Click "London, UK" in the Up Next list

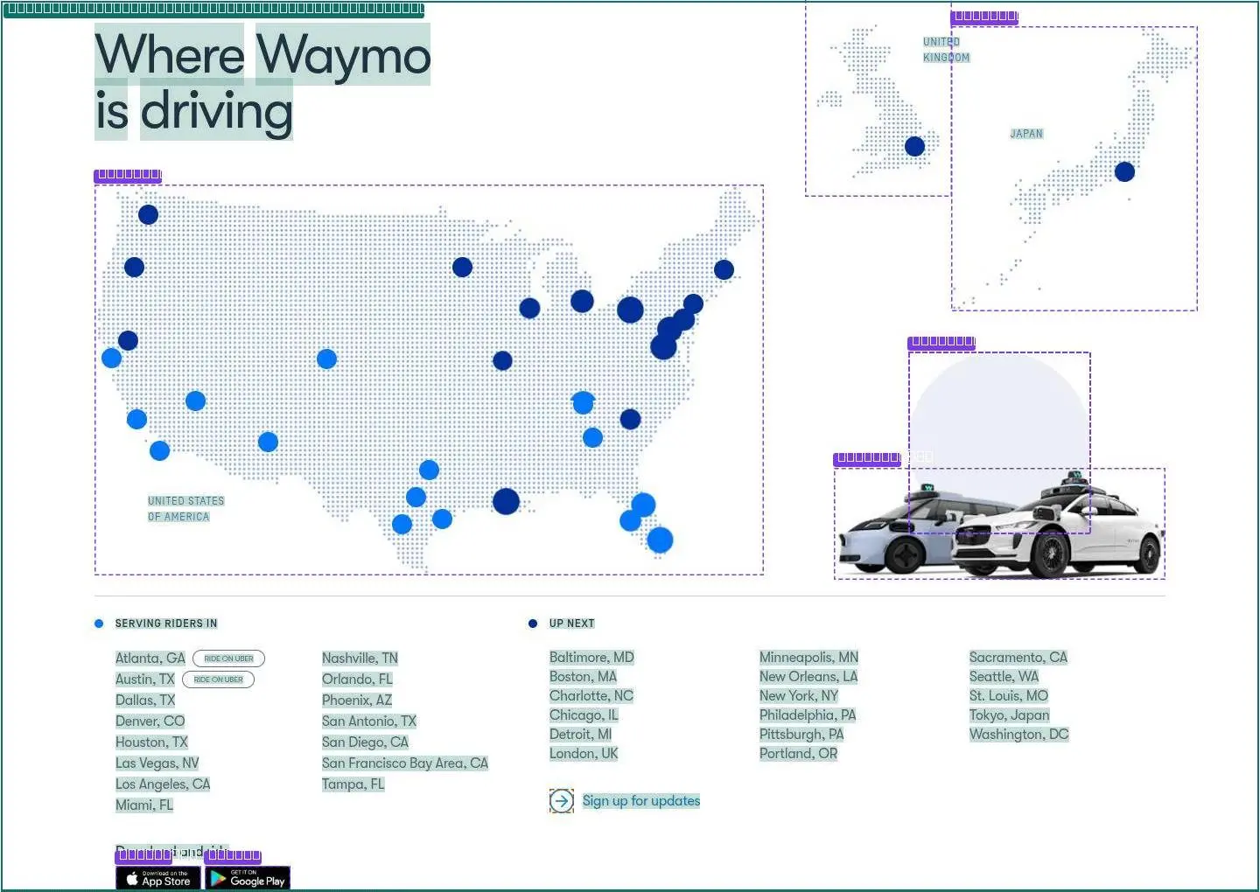point(584,754)
